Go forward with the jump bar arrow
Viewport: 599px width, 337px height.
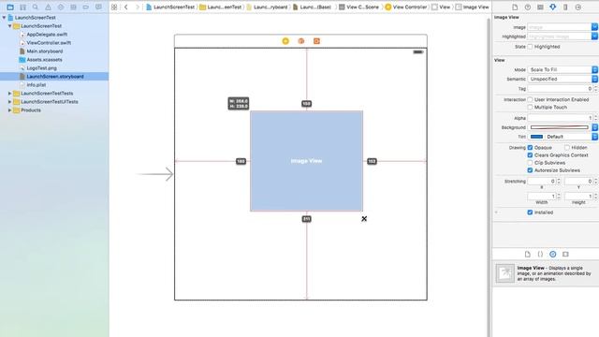tap(138, 7)
